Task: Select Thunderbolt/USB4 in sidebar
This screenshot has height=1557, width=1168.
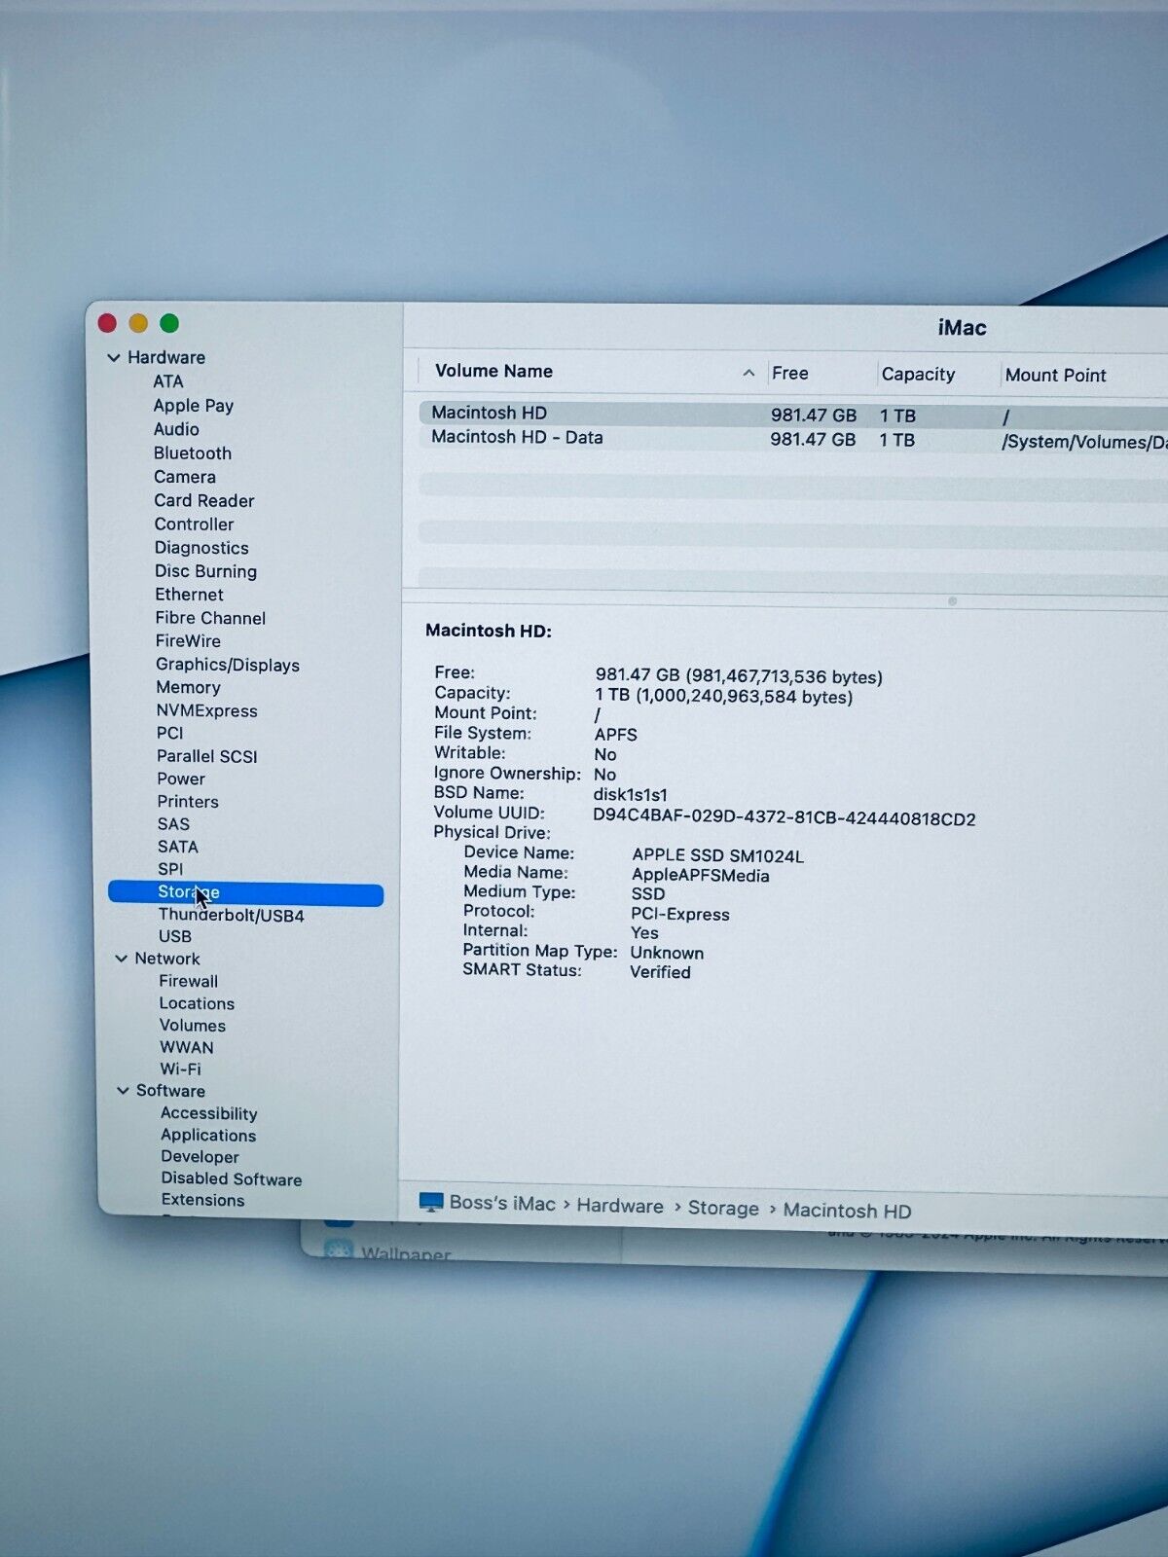Action: coord(232,915)
